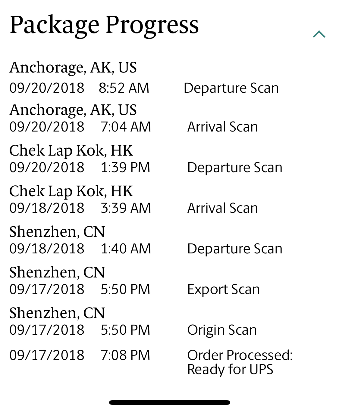
Task: Tap the Export Scan status text
Action: tap(223, 290)
